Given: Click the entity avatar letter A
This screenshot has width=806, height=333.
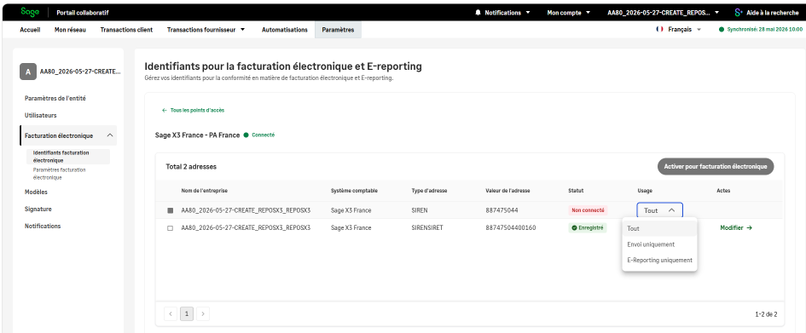Looking at the screenshot, I should tap(28, 72).
